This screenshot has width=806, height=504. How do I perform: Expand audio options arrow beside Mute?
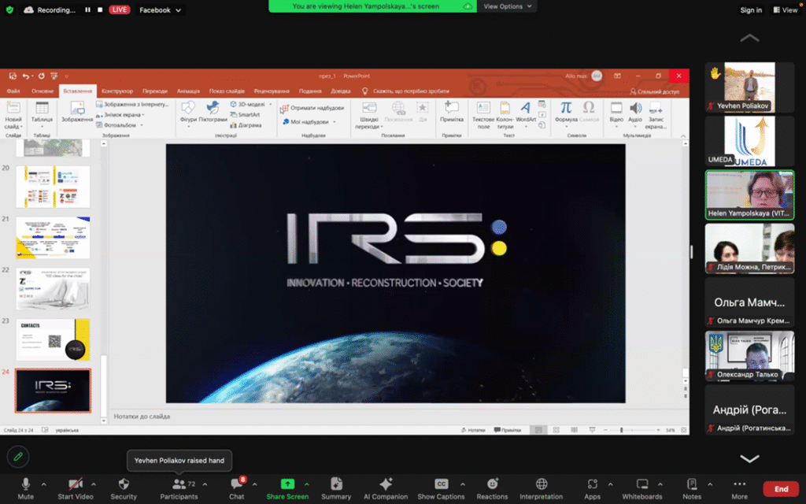(44, 484)
